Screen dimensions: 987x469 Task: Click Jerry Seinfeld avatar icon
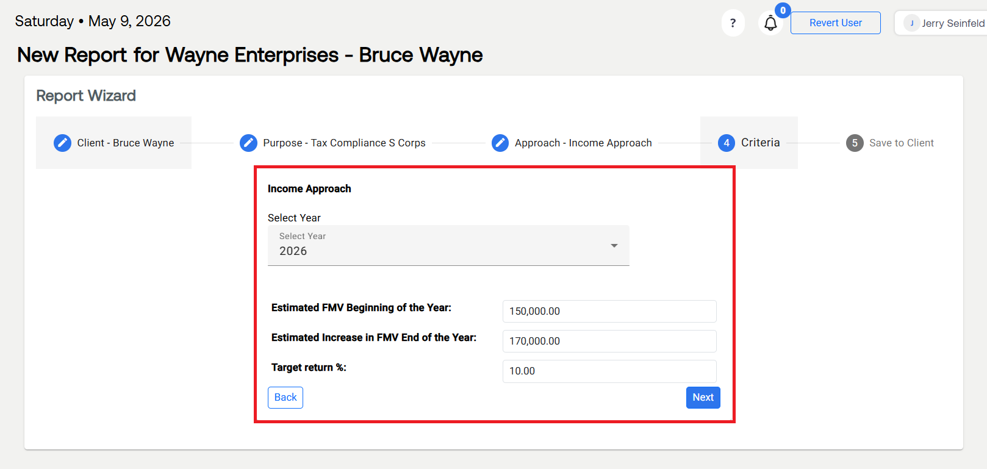click(x=911, y=23)
